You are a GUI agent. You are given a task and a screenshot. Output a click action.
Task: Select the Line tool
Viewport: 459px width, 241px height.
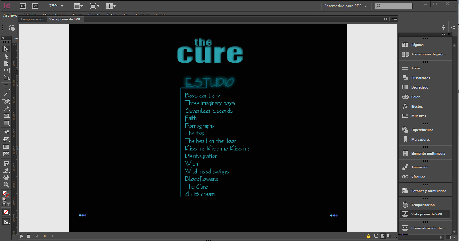click(x=6, y=94)
